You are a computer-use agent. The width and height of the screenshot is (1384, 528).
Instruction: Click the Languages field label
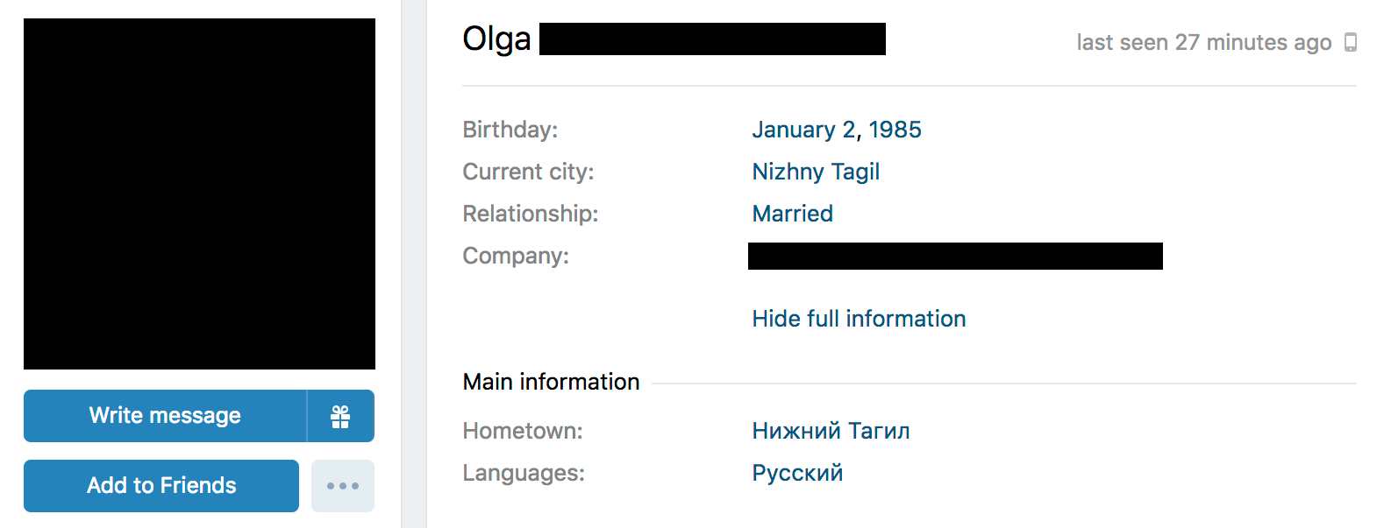click(524, 473)
